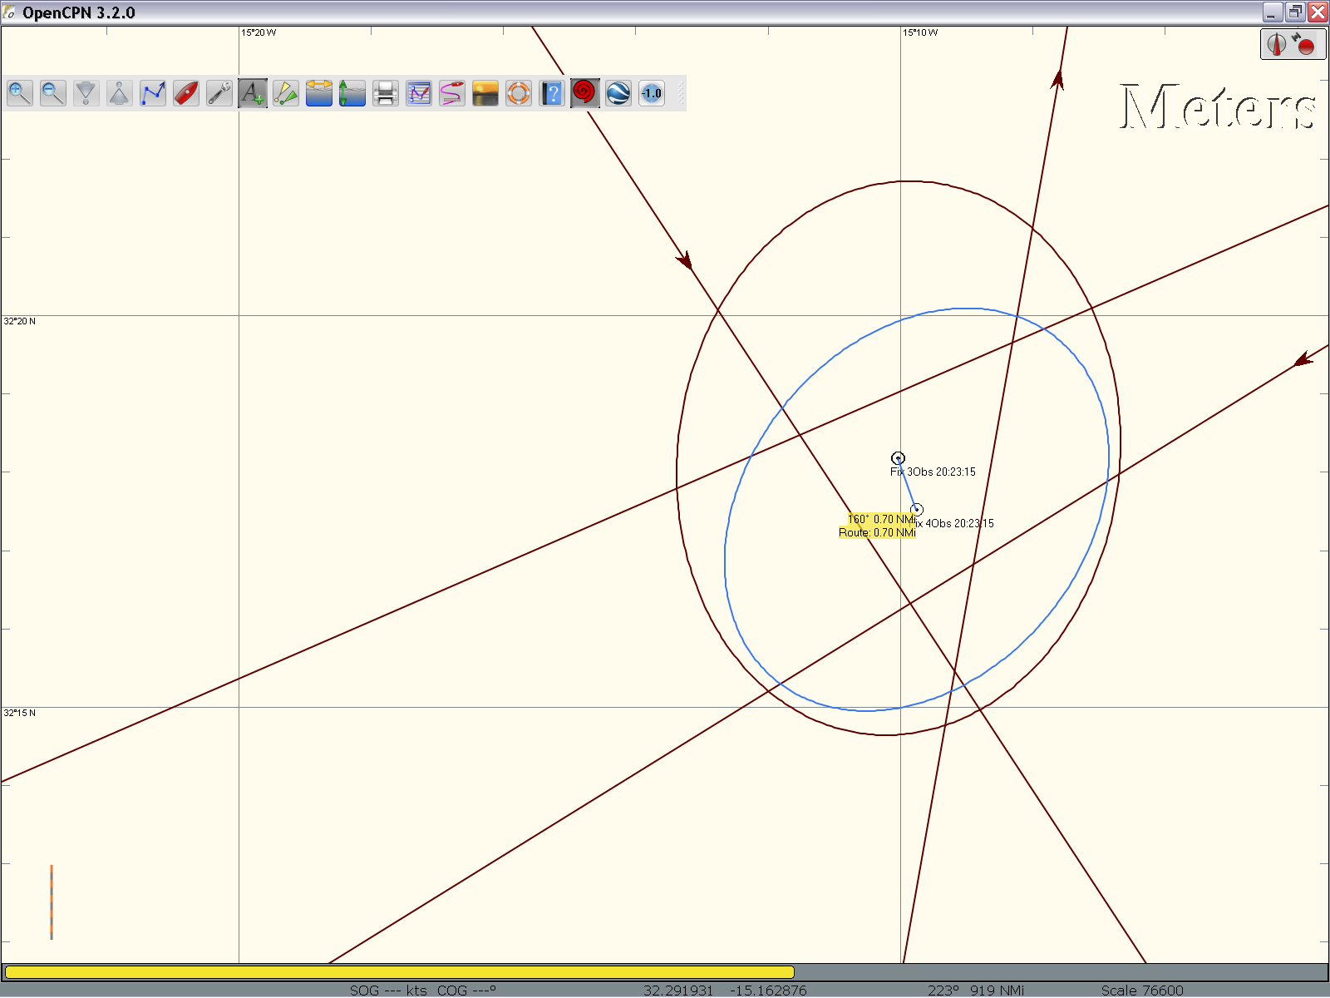Open the red spiral plugin icon
Screen dimensions: 1330x998
click(585, 93)
